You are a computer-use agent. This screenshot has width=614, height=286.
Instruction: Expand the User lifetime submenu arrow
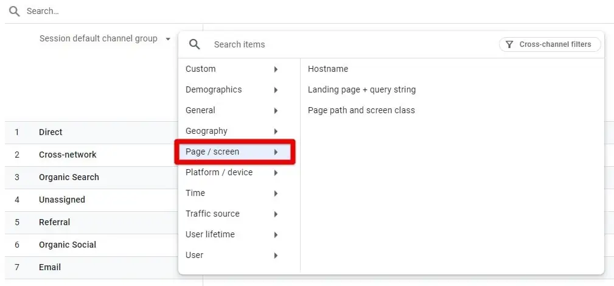(276, 235)
